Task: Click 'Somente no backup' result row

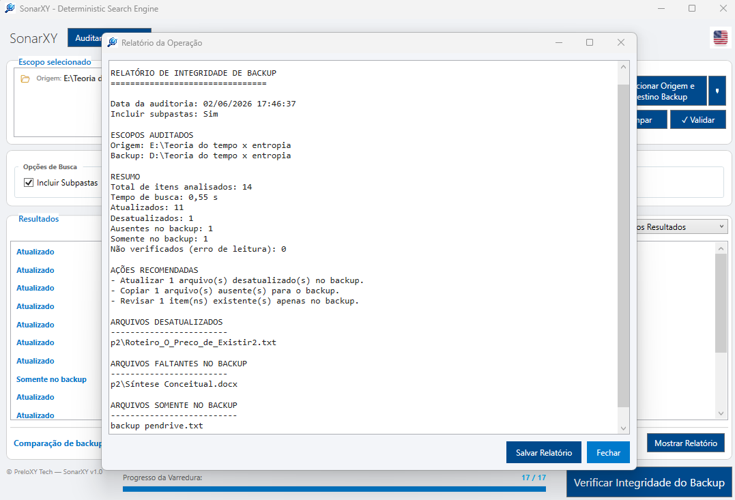Action: [x=52, y=379]
